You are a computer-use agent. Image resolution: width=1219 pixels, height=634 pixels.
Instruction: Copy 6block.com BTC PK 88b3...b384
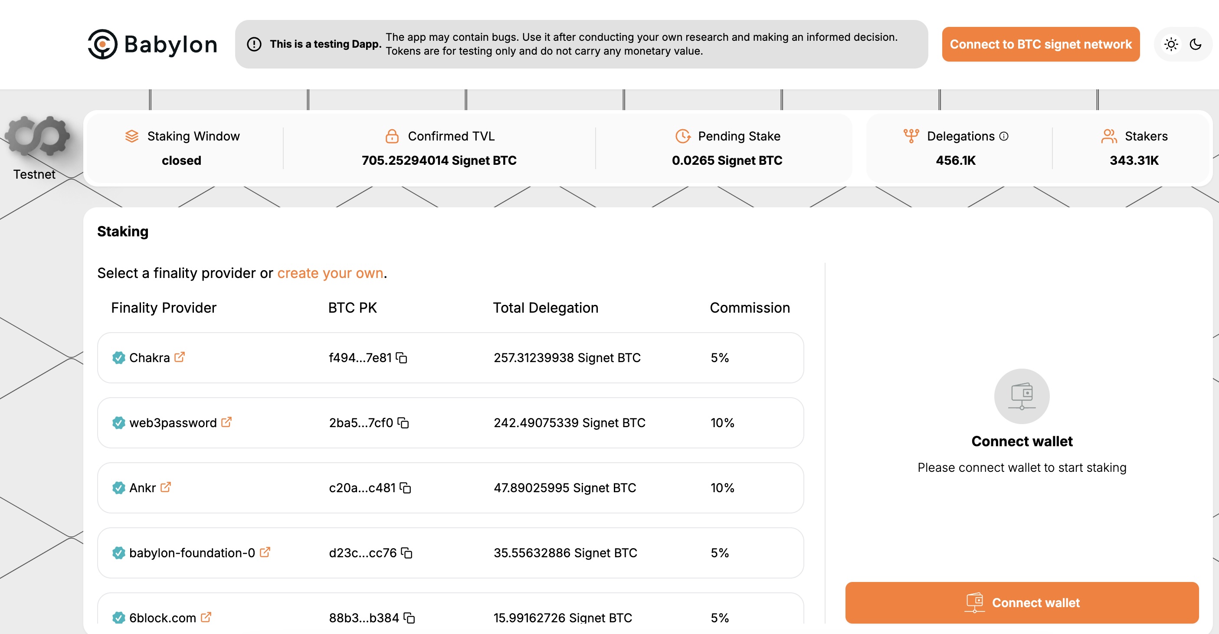tap(410, 618)
